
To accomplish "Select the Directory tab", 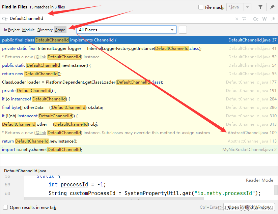I will click(45, 30).
